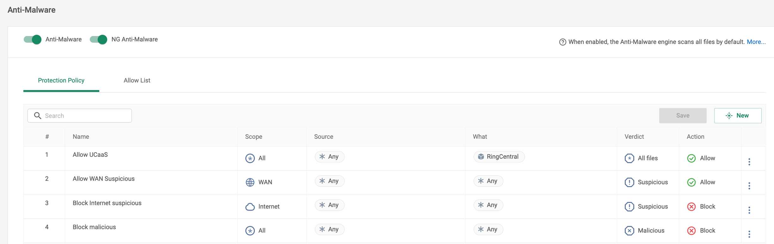Click the Internet cloud scope icon
The height and width of the screenshot is (244, 774).
250,207
